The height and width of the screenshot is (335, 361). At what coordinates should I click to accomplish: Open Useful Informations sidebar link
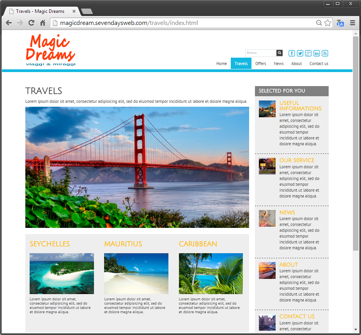tap(301, 106)
